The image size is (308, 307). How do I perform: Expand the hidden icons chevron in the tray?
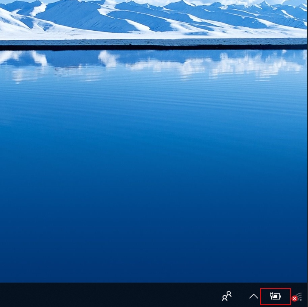(x=254, y=296)
